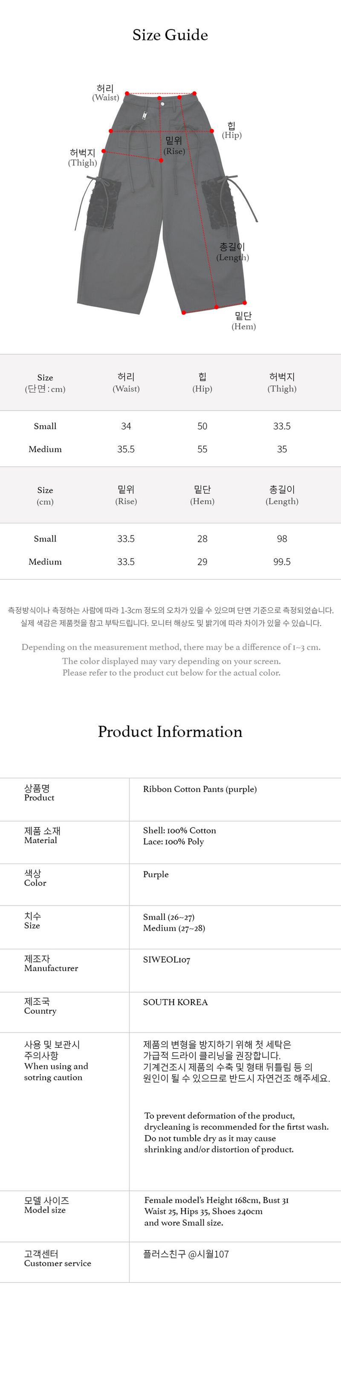The image size is (341, 1386).
Task: Click the Size Guide heading
Action: [x=170, y=35]
